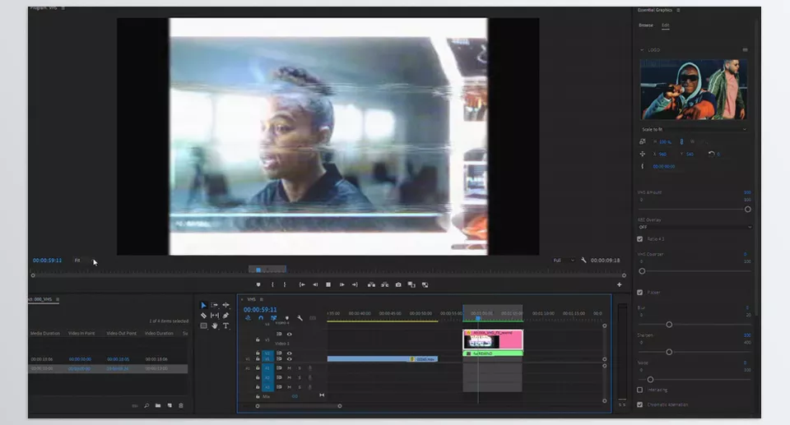Screen dimensions: 790x425
Task: Adjust the Sharpen slider handle
Action: (669, 352)
